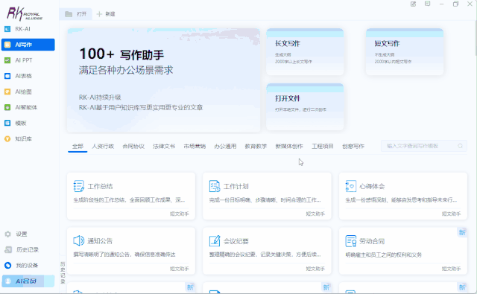
Task: Click the 劳动合同 template icon
Action: 351,241
